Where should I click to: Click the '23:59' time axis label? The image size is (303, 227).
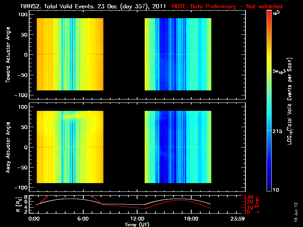coord(238,219)
